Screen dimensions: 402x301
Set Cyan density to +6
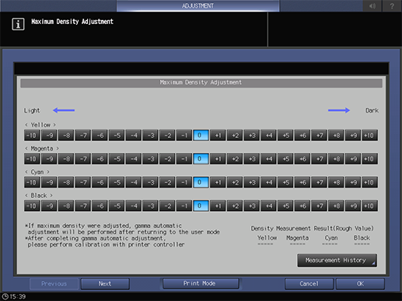(x=302, y=182)
